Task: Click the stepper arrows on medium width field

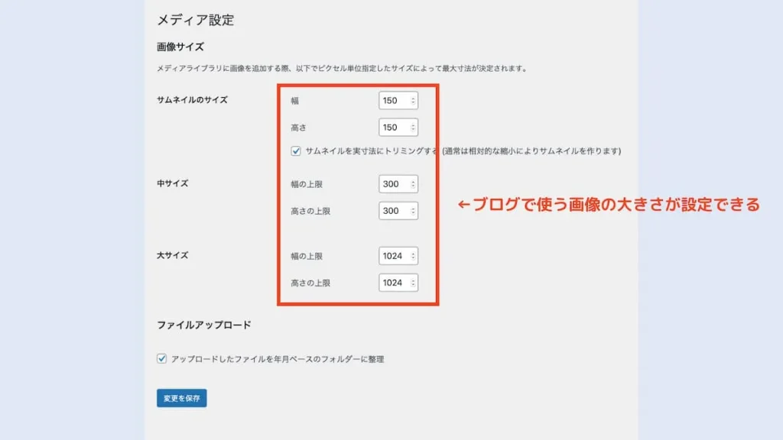Action: point(413,184)
